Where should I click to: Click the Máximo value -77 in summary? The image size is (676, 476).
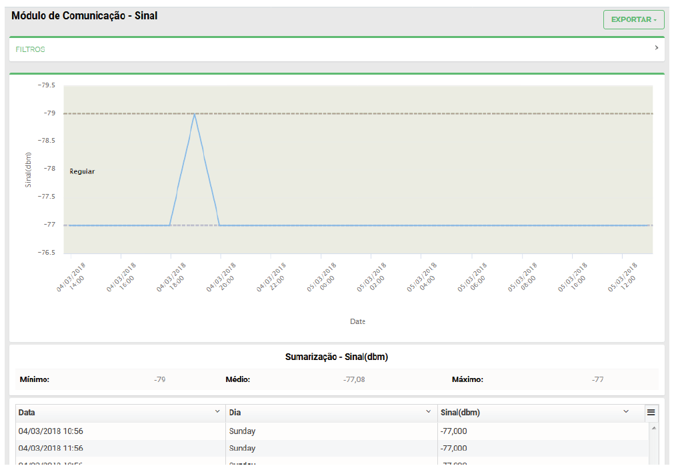597,379
